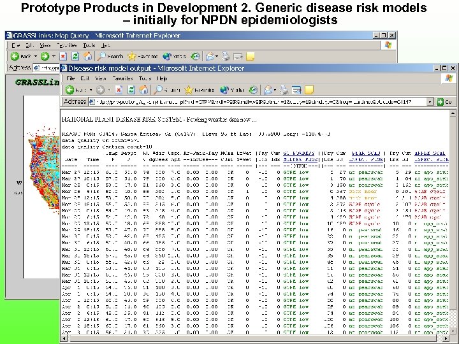Open Mail dropdown arrow in GRASSLinks window
Viewport: 459px width, 344px height.
pyautogui.click(x=217, y=56)
